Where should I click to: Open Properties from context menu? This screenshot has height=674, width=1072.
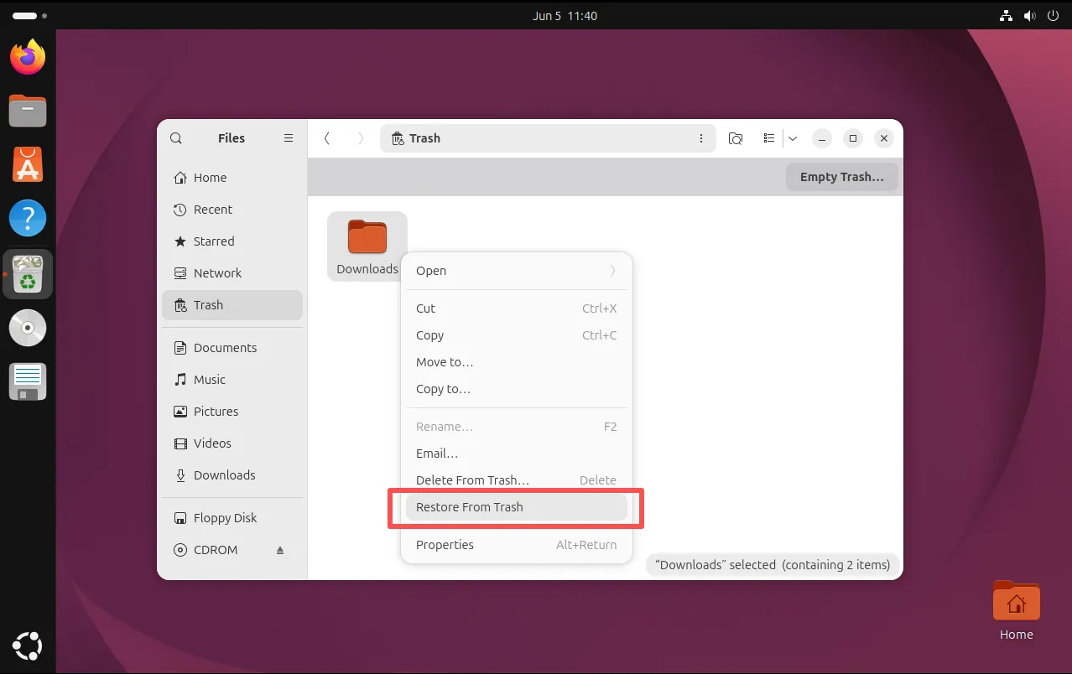[516, 545]
